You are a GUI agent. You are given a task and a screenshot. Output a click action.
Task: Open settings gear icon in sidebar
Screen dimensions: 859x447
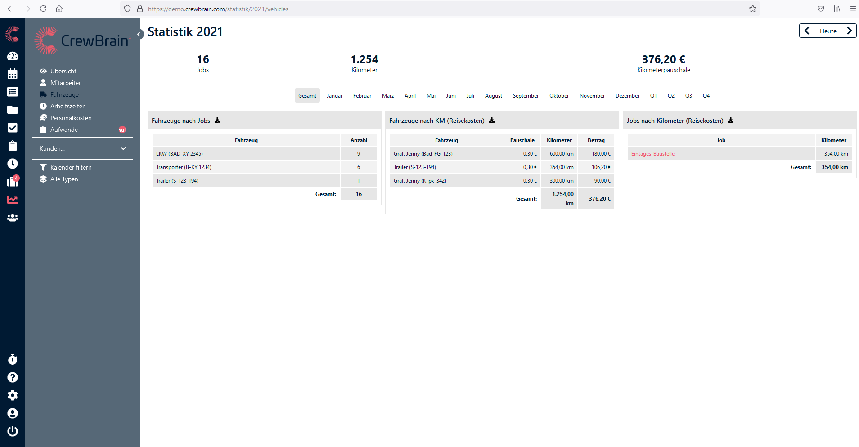coord(13,395)
